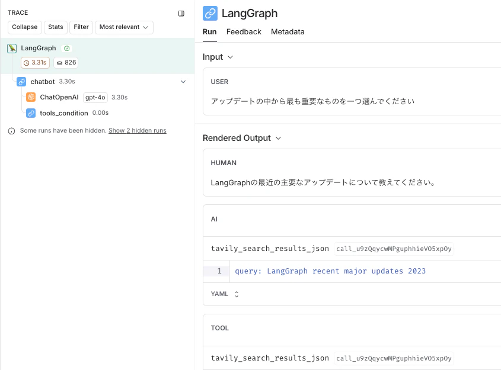The height and width of the screenshot is (370, 501).
Task: Click the 3.31s latency badge
Action: pyautogui.click(x=35, y=63)
